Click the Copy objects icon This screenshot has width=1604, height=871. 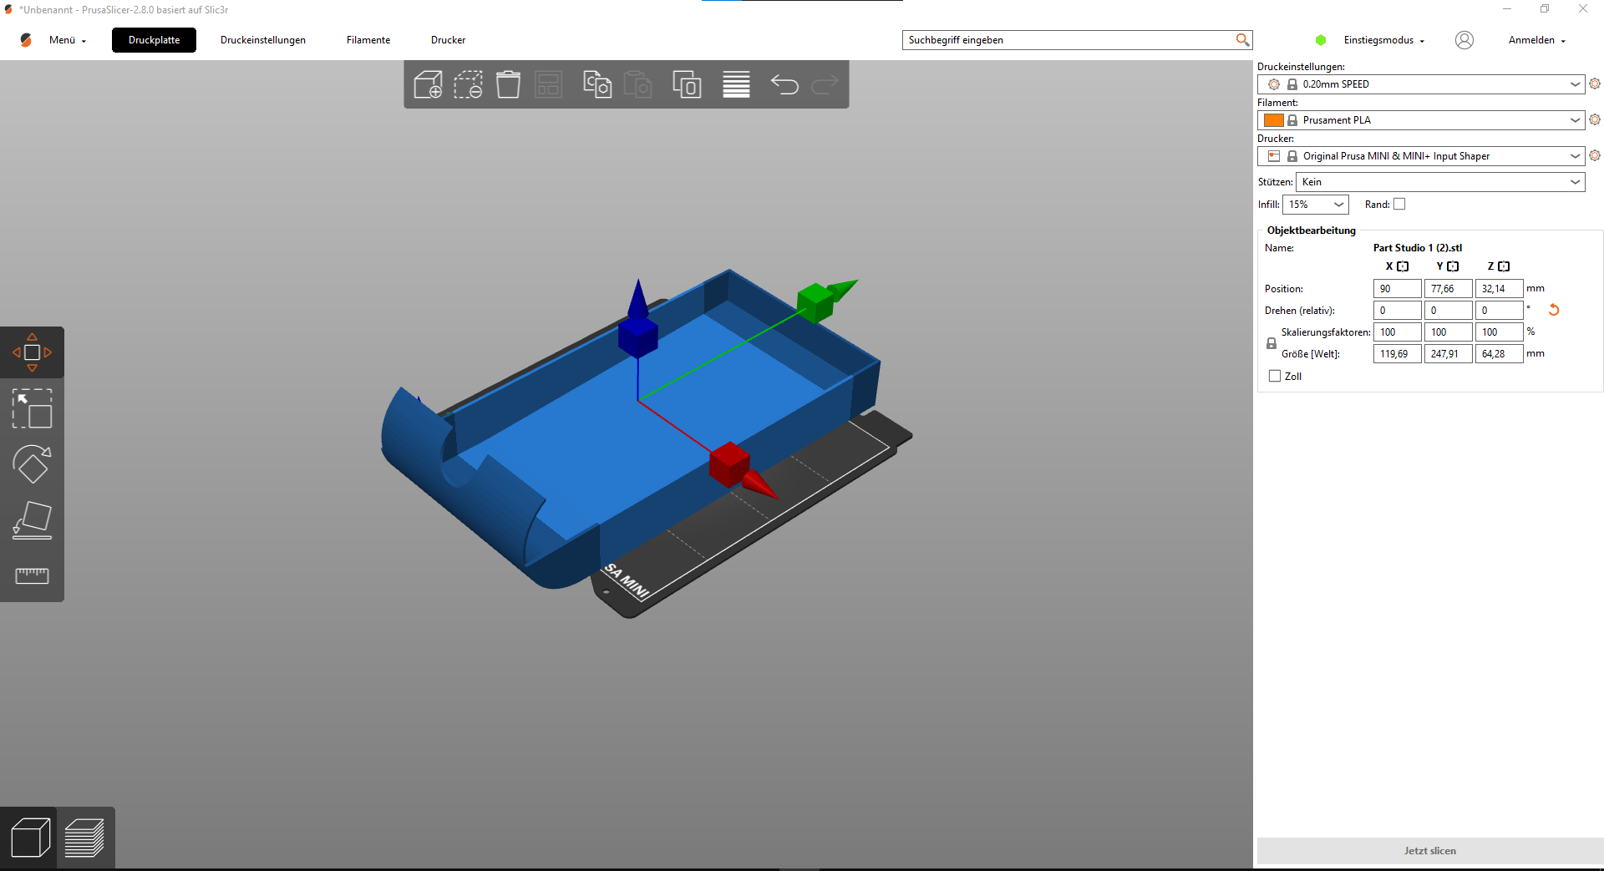click(597, 84)
